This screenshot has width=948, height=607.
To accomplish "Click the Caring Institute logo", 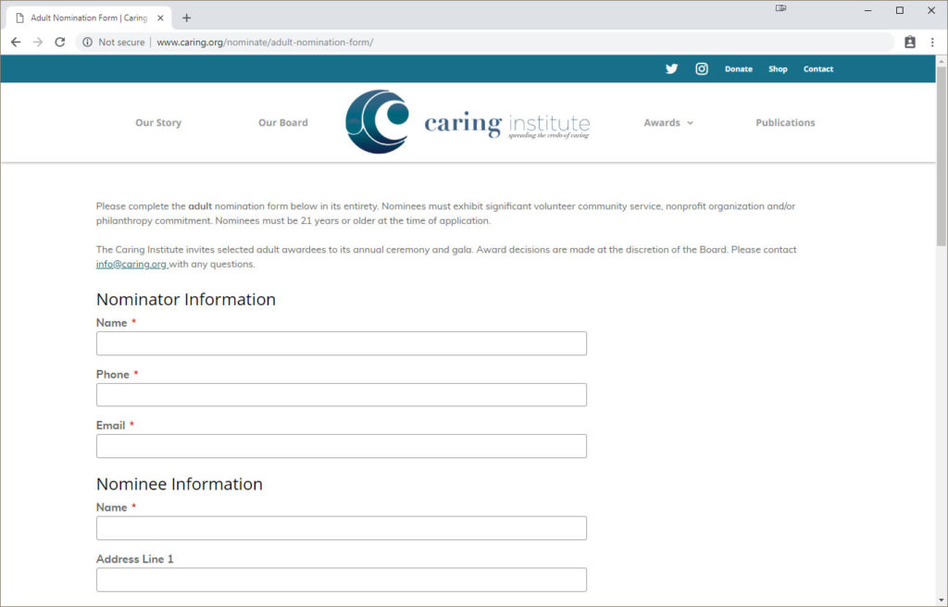I will tap(468, 122).
